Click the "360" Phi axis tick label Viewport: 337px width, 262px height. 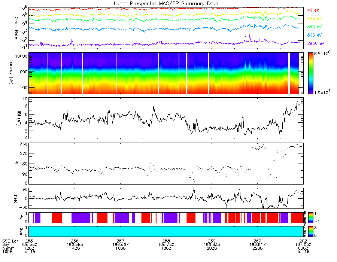pos(24,144)
